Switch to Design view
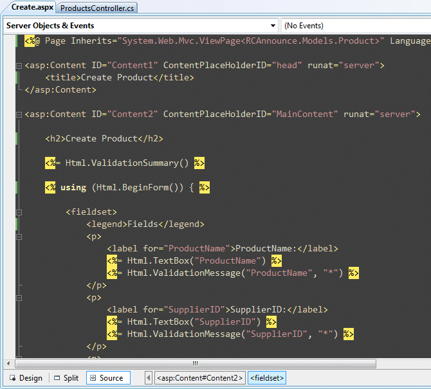Image resolution: width=431 pixels, height=389 pixels. coord(26,378)
